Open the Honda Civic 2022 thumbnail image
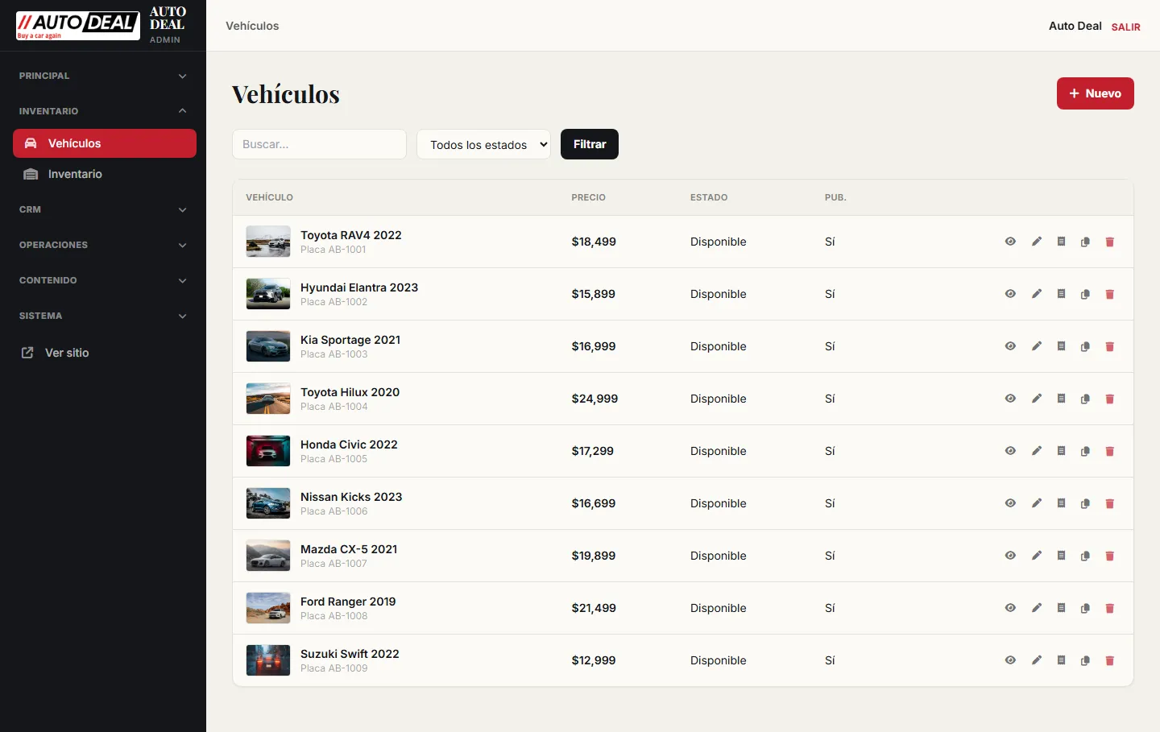The height and width of the screenshot is (732, 1160). point(268,451)
